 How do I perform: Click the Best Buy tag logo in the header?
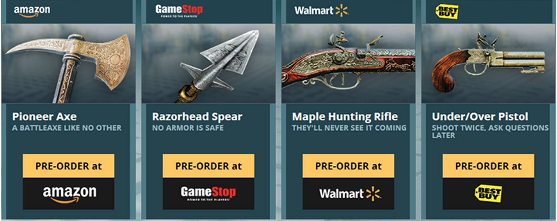coord(447,12)
